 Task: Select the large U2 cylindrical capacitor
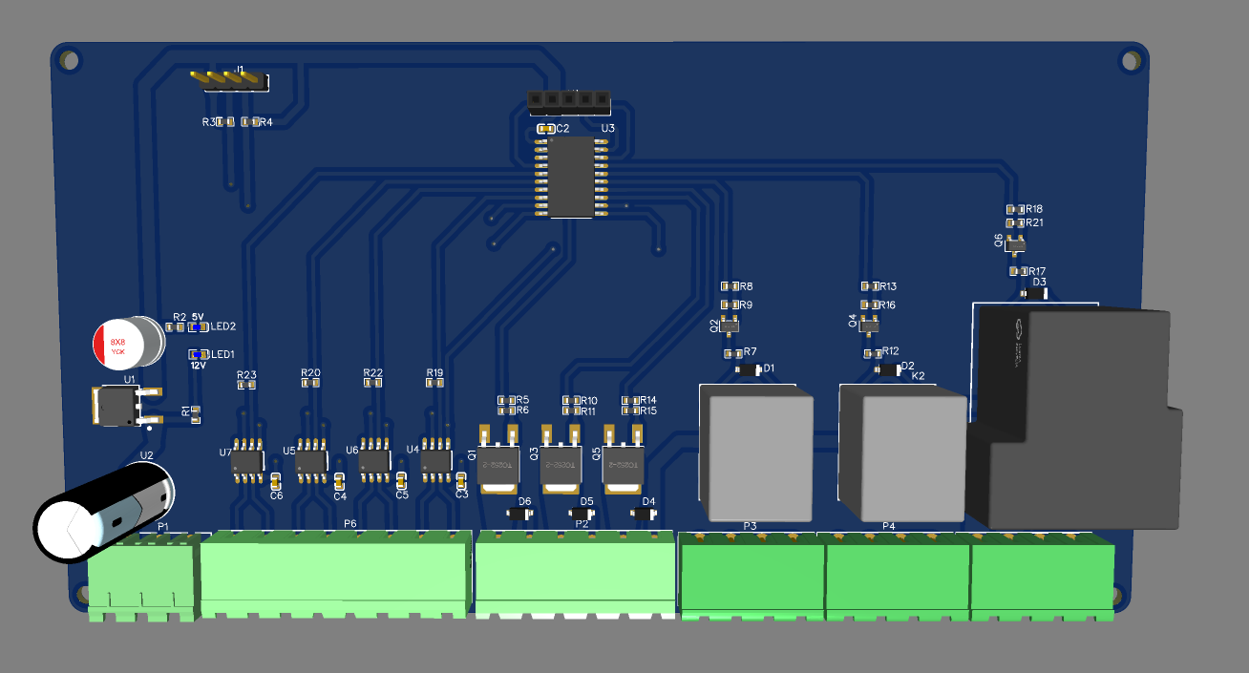103,513
